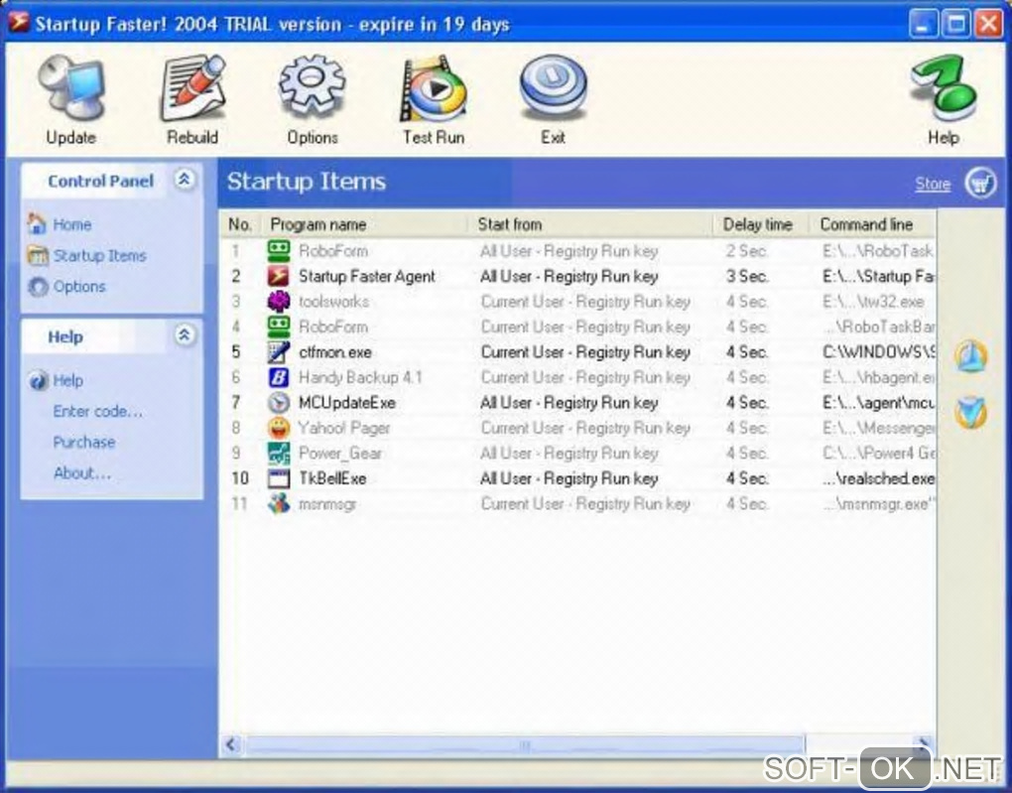
Task: Click the Exit toolbar icon
Action: pyautogui.click(x=553, y=87)
